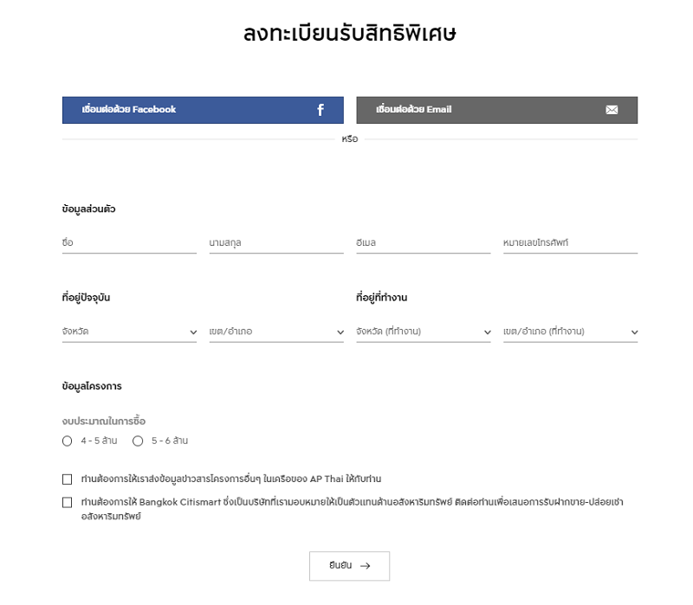Select the 4 - 5 ล้าน budget option
This screenshot has width=693, height=605.
pyautogui.click(x=68, y=441)
